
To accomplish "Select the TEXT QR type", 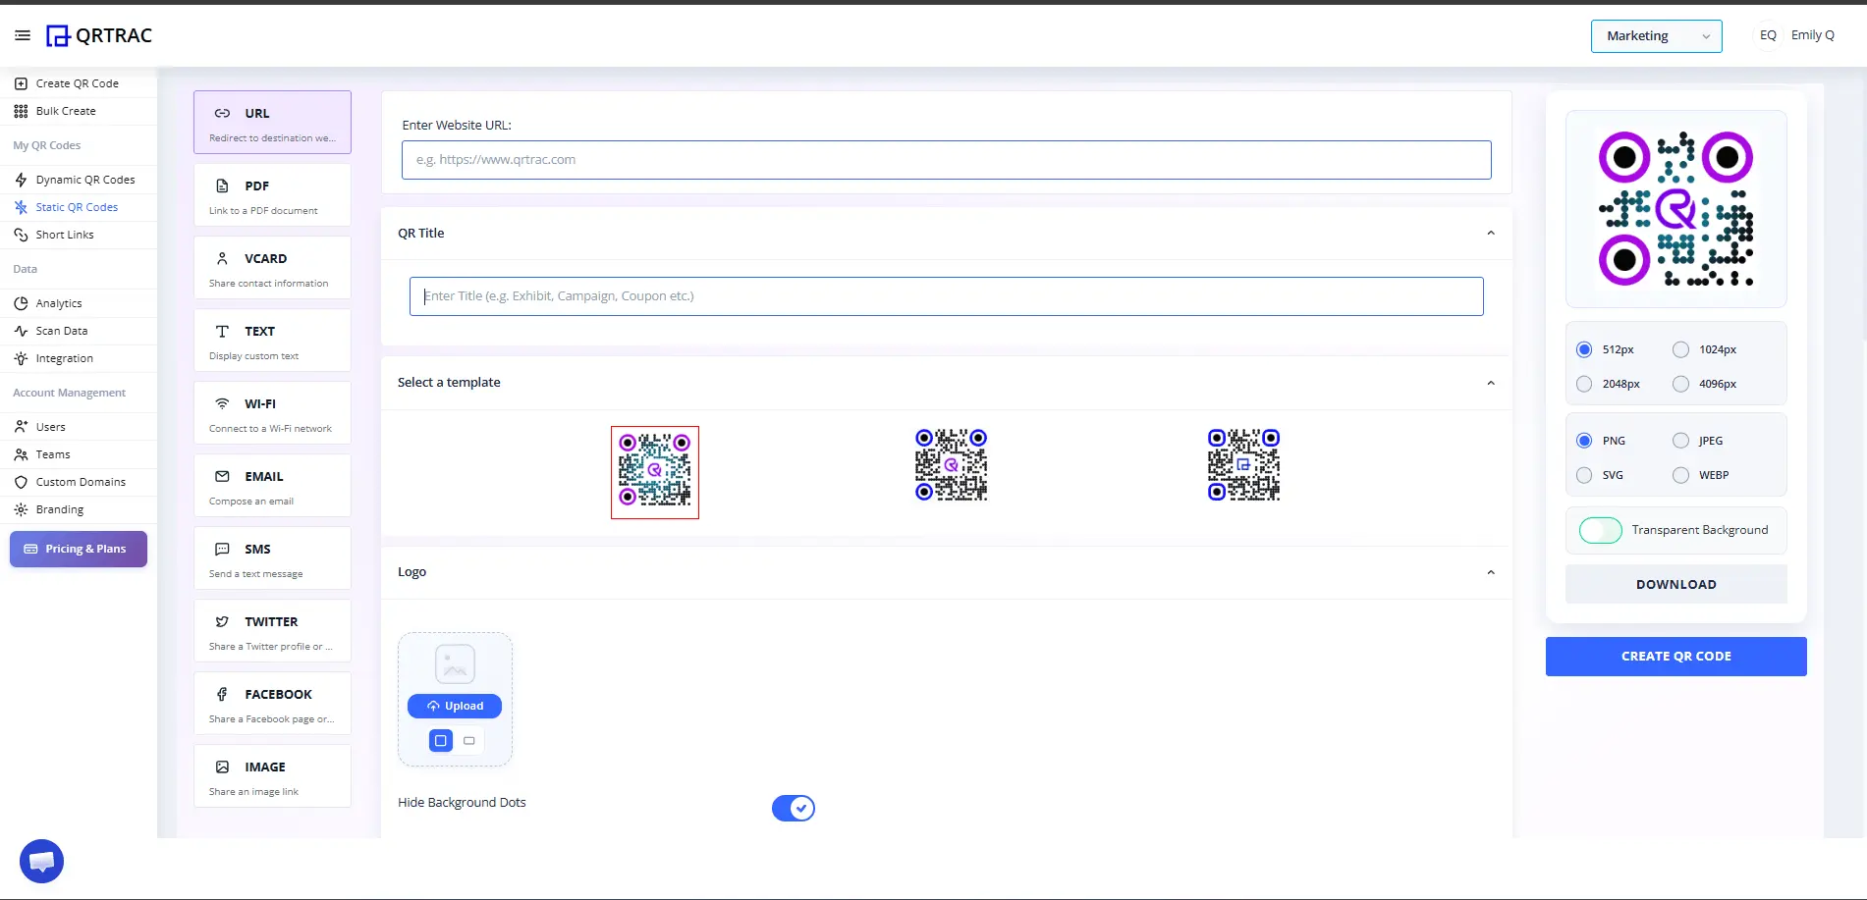I will 272,341.
